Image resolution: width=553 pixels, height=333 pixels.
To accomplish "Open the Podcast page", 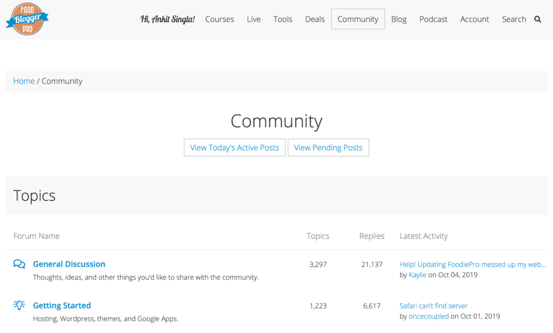I will click(433, 19).
